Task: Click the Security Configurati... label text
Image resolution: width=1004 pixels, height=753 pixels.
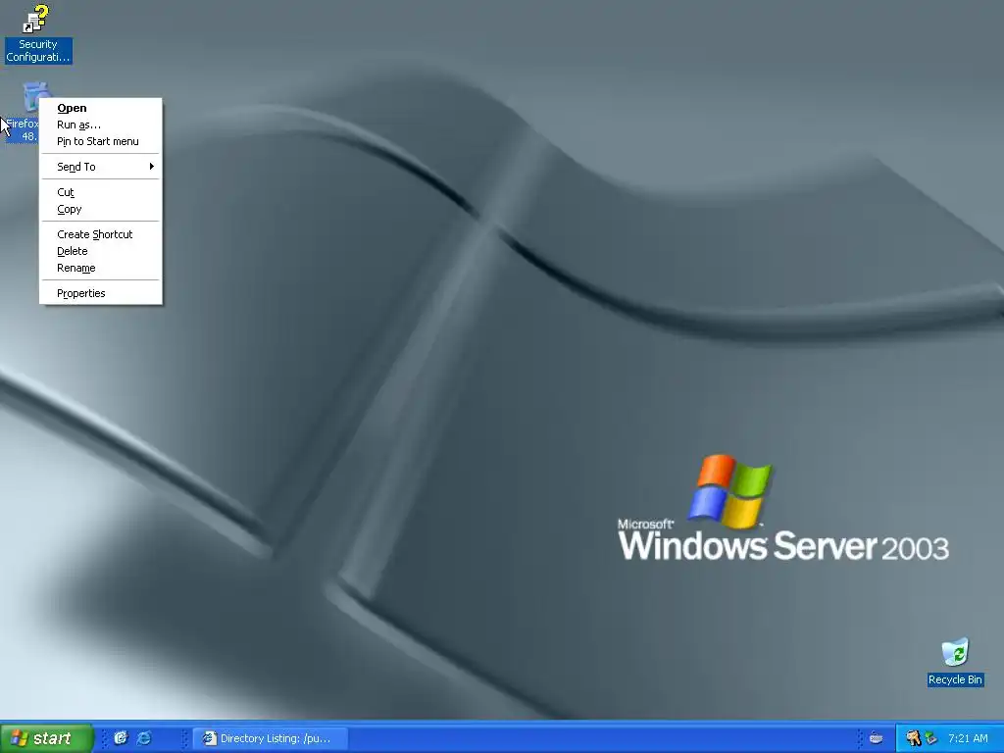Action: click(x=38, y=51)
